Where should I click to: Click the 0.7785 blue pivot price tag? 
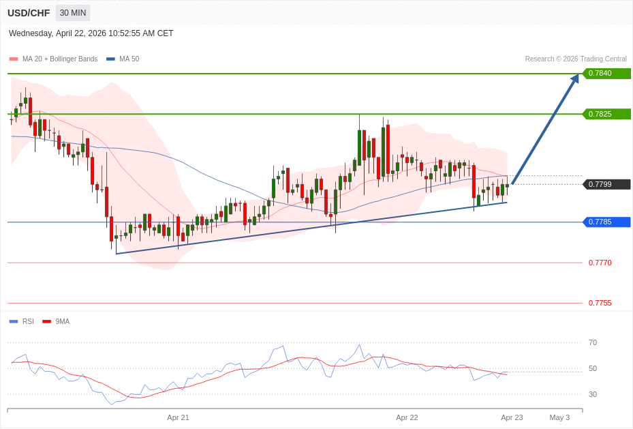pyautogui.click(x=606, y=222)
